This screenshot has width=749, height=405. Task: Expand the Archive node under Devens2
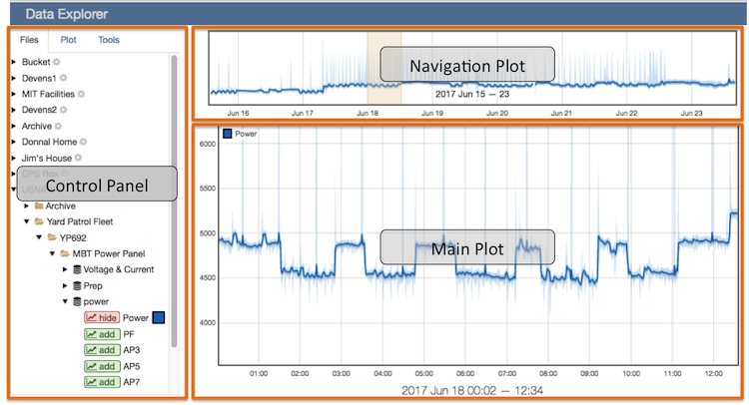point(14,126)
